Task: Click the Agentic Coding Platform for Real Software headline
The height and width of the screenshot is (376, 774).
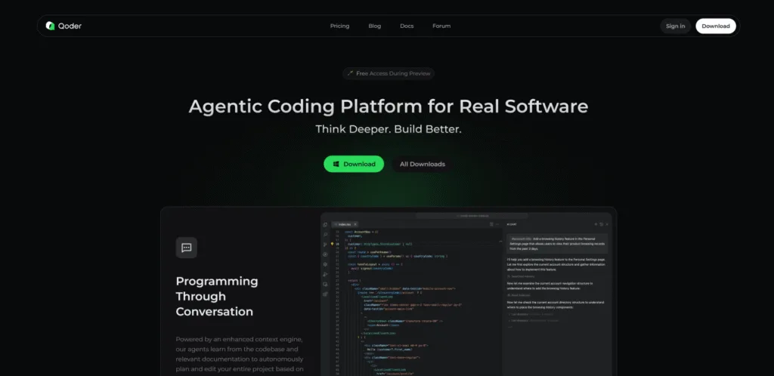Action: pos(388,106)
